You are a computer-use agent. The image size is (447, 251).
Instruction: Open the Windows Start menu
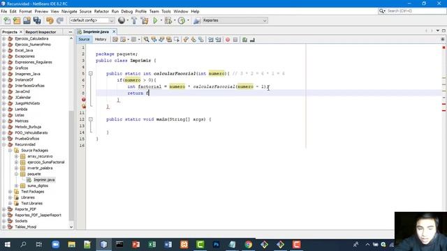8,245
